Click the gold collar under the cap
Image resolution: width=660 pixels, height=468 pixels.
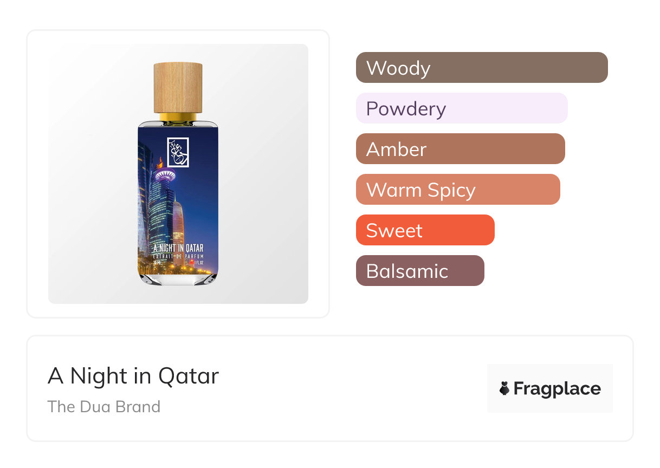(x=178, y=116)
